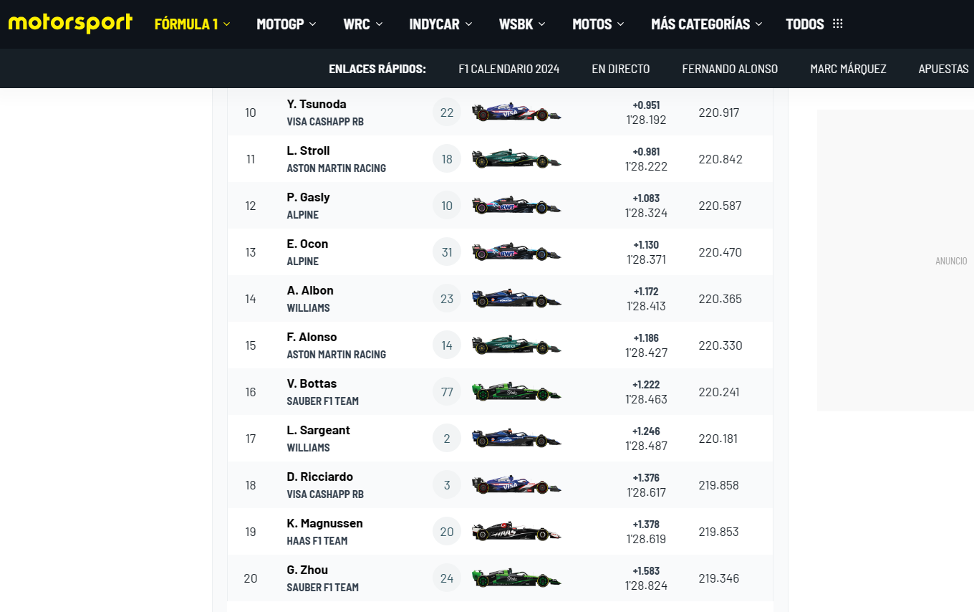Open the FERNANDO ALONSO quick link
The image size is (974, 612).
pyautogui.click(x=730, y=69)
